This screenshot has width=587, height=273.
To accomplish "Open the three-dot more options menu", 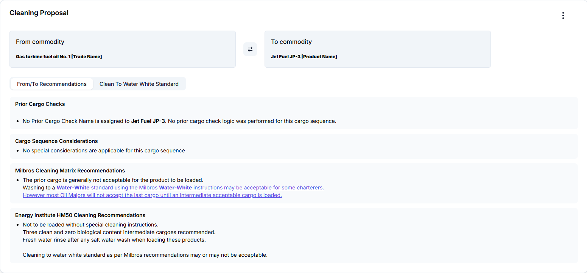I will point(563,16).
